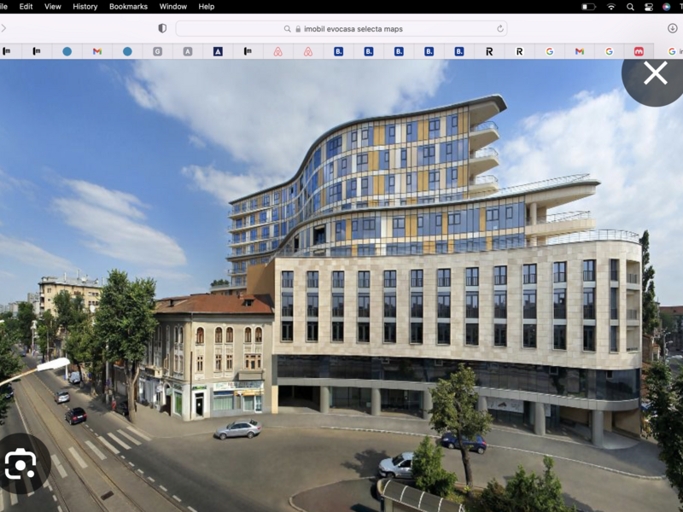Close the image viewer with the X

[655, 73]
